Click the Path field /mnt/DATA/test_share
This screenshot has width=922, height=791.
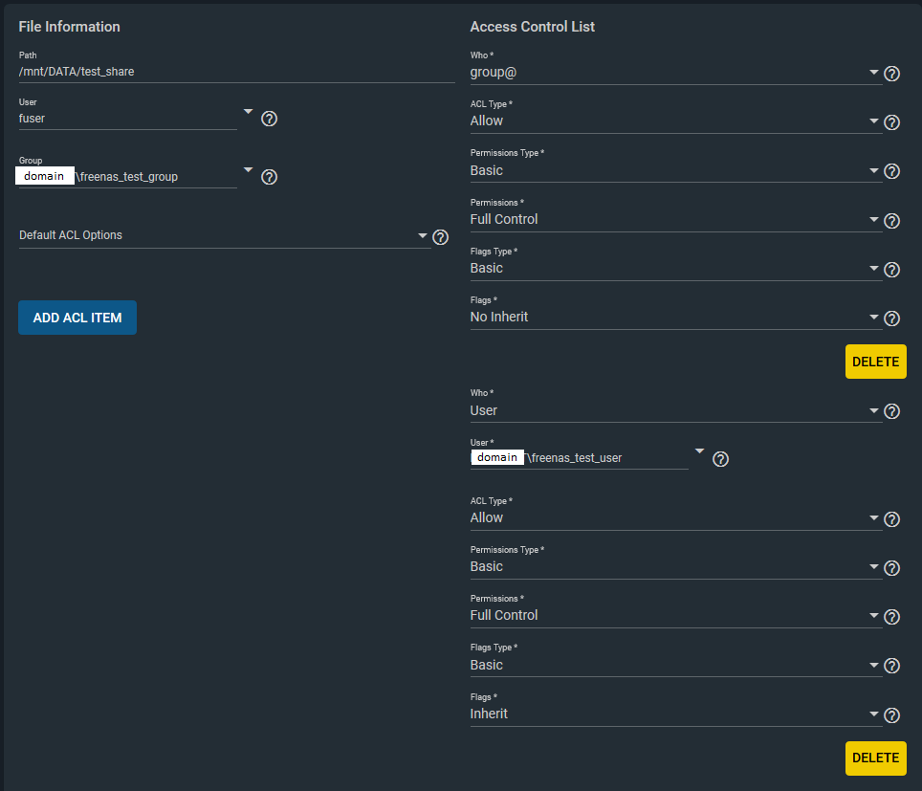[235, 71]
